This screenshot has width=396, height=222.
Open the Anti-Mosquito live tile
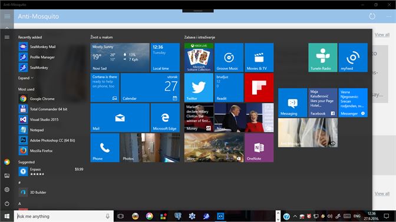(x=308, y=133)
